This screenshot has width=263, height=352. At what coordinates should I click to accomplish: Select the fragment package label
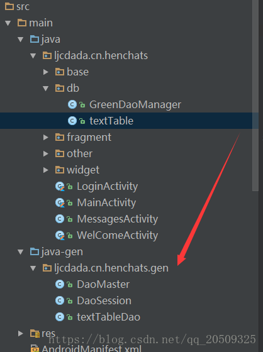(x=89, y=138)
